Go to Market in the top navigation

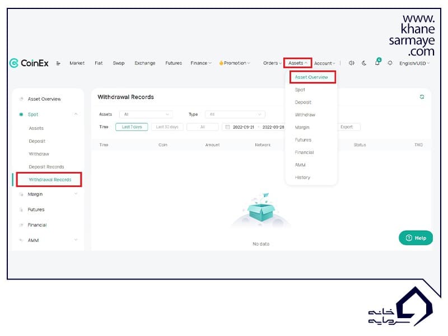point(77,63)
